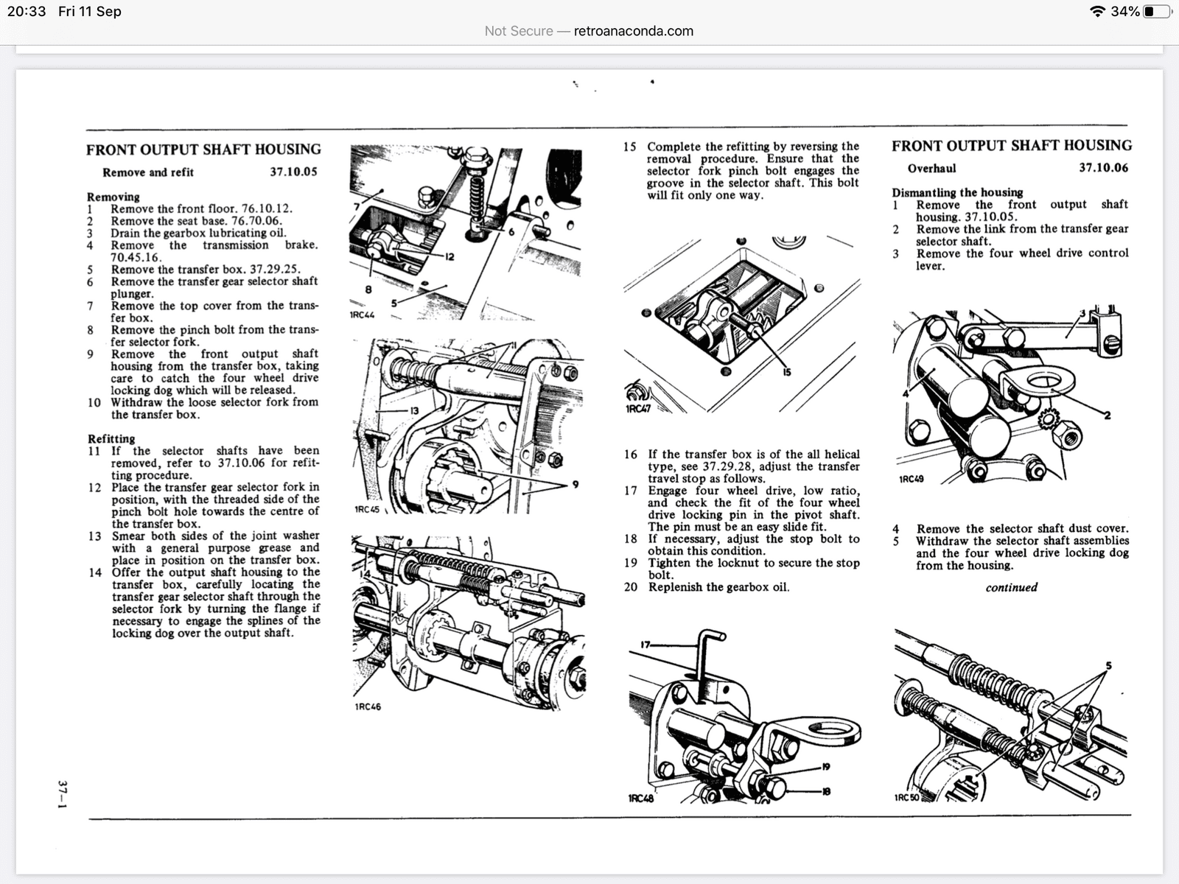The width and height of the screenshot is (1179, 884).
Task: Tap the battery indicator icon
Action: click(x=1158, y=11)
